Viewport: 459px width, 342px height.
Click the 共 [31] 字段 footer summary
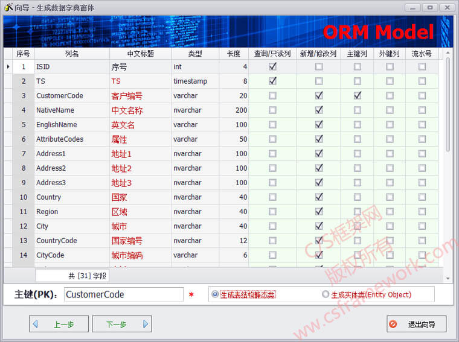[x=72, y=276]
